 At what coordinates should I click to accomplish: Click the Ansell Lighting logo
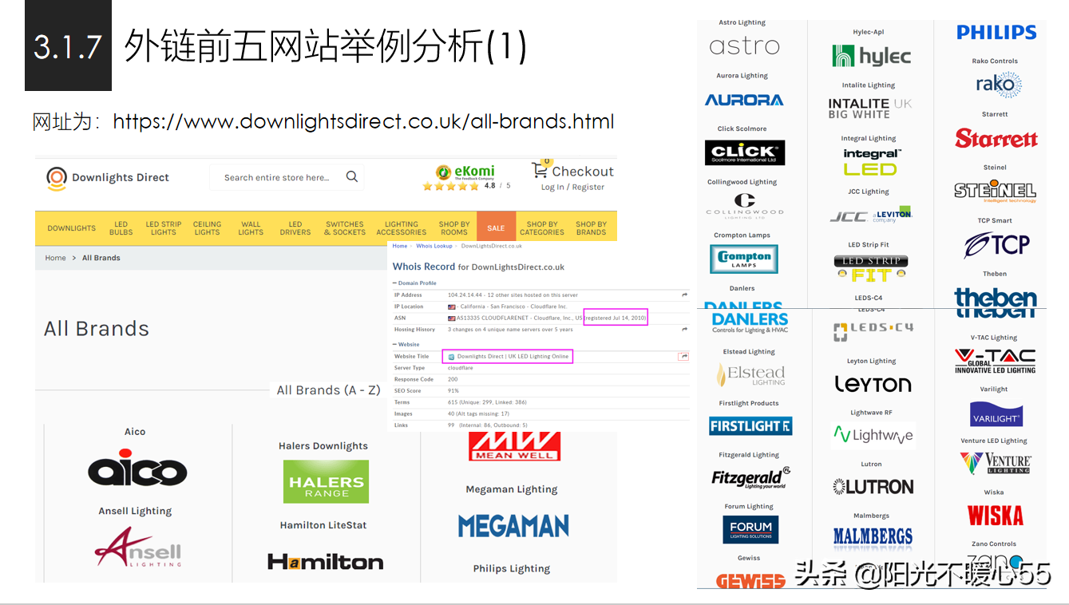[x=138, y=548]
